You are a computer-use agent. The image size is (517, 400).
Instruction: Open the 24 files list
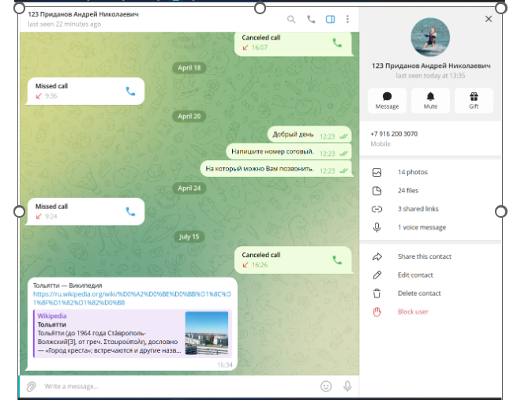(408, 190)
